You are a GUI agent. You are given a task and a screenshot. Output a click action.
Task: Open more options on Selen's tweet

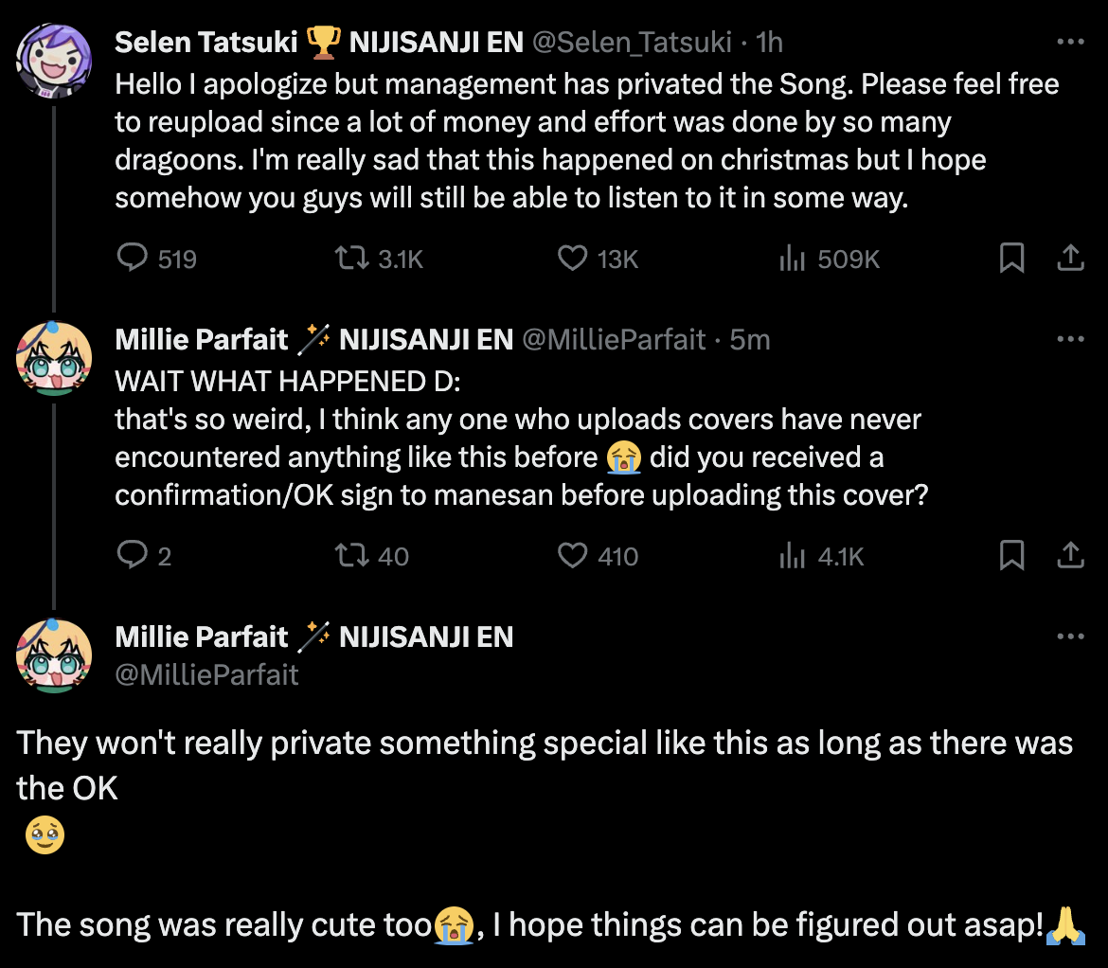point(1070,43)
